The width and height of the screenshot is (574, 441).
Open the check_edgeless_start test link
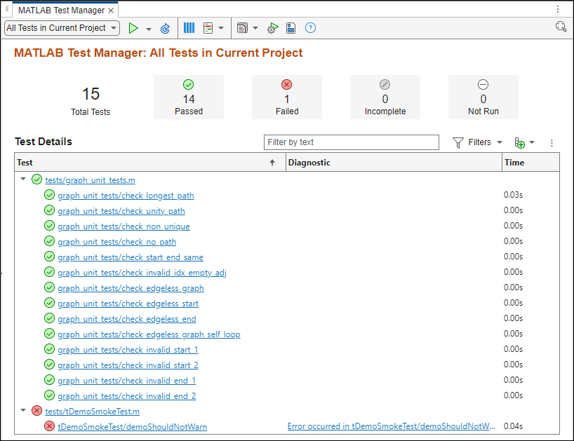(x=128, y=304)
